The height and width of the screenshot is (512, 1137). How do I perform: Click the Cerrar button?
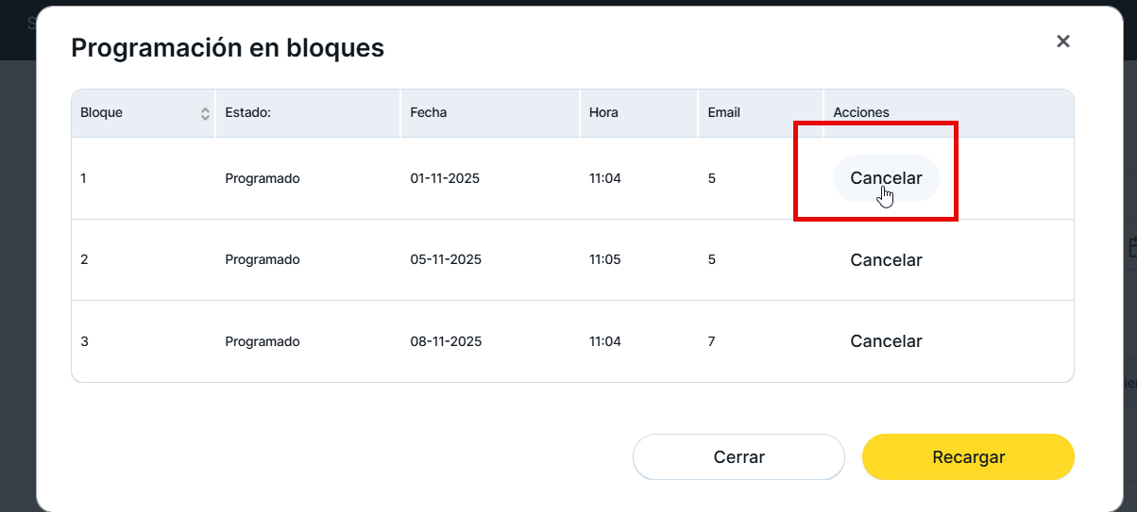pos(738,457)
